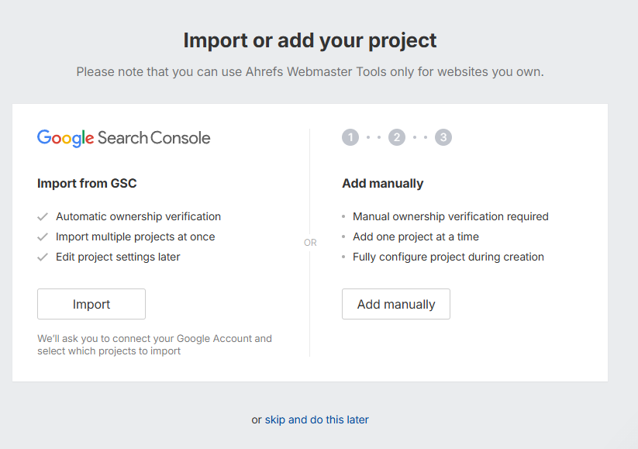Click text Add one project at a time
638x449 pixels.
[416, 237]
